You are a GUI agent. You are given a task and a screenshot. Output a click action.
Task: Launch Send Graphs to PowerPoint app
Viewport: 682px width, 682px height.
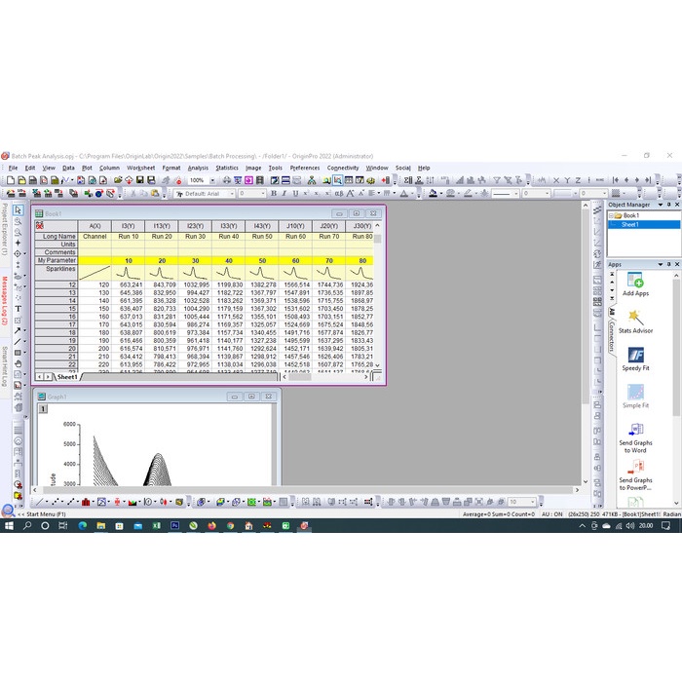point(635,475)
